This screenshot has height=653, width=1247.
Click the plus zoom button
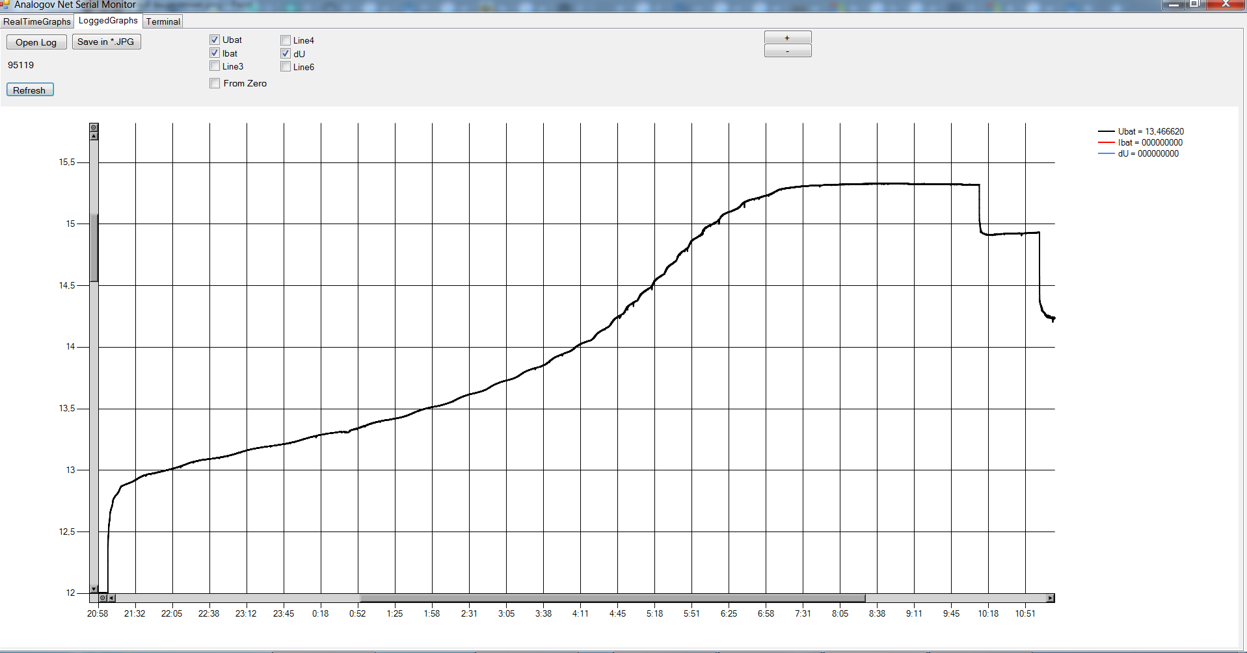787,38
